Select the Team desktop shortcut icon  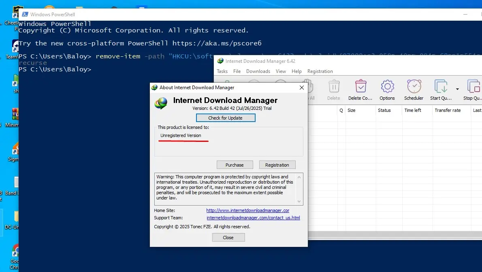point(15,46)
